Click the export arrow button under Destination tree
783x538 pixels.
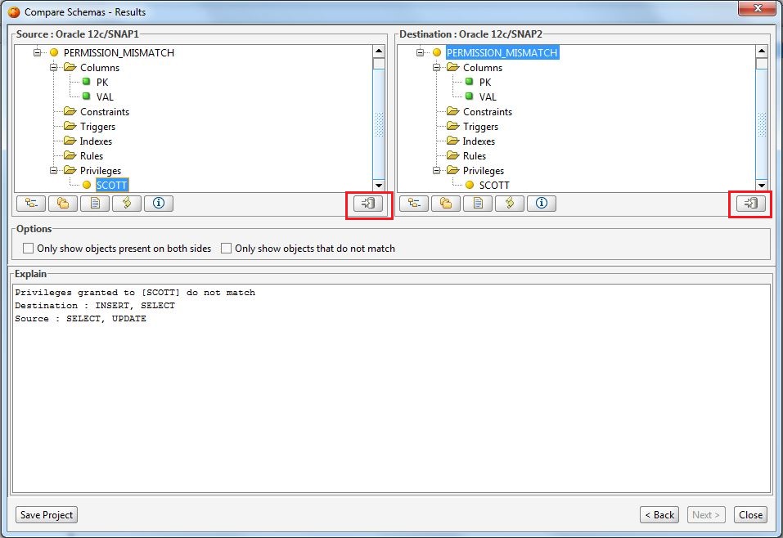click(751, 203)
